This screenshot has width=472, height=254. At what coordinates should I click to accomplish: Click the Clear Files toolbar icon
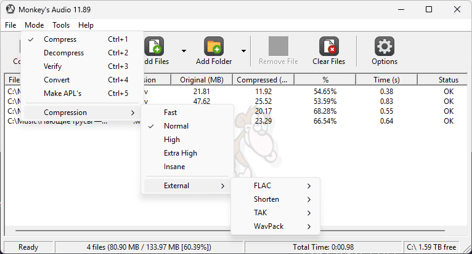(x=328, y=46)
